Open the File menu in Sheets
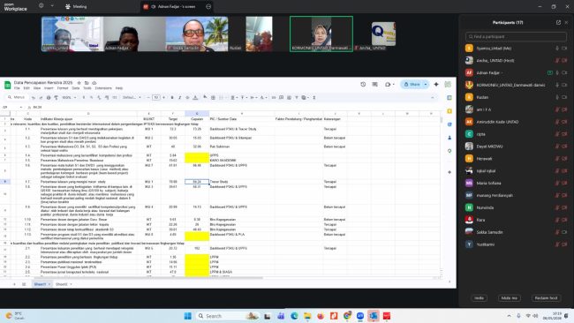Viewport: 574px width, 323px height. tap(17, 88)
